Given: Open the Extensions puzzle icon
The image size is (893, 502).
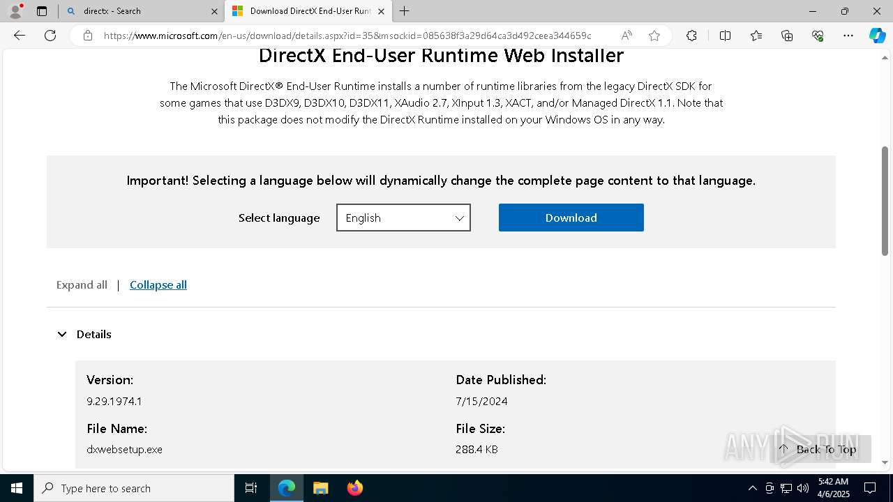Looking at the screenshot, I should pyautogui.click(x=691, y=36).
